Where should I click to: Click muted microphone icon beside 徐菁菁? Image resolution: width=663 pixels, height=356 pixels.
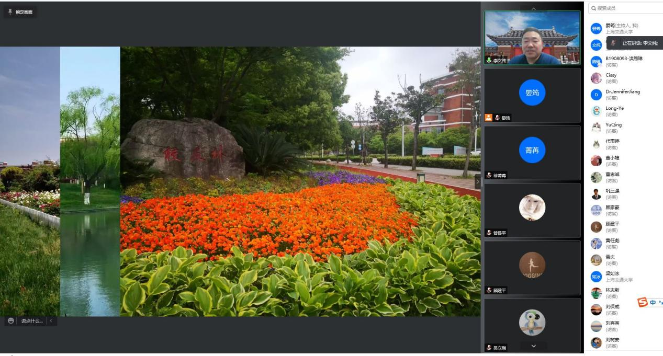pos(489,176)
